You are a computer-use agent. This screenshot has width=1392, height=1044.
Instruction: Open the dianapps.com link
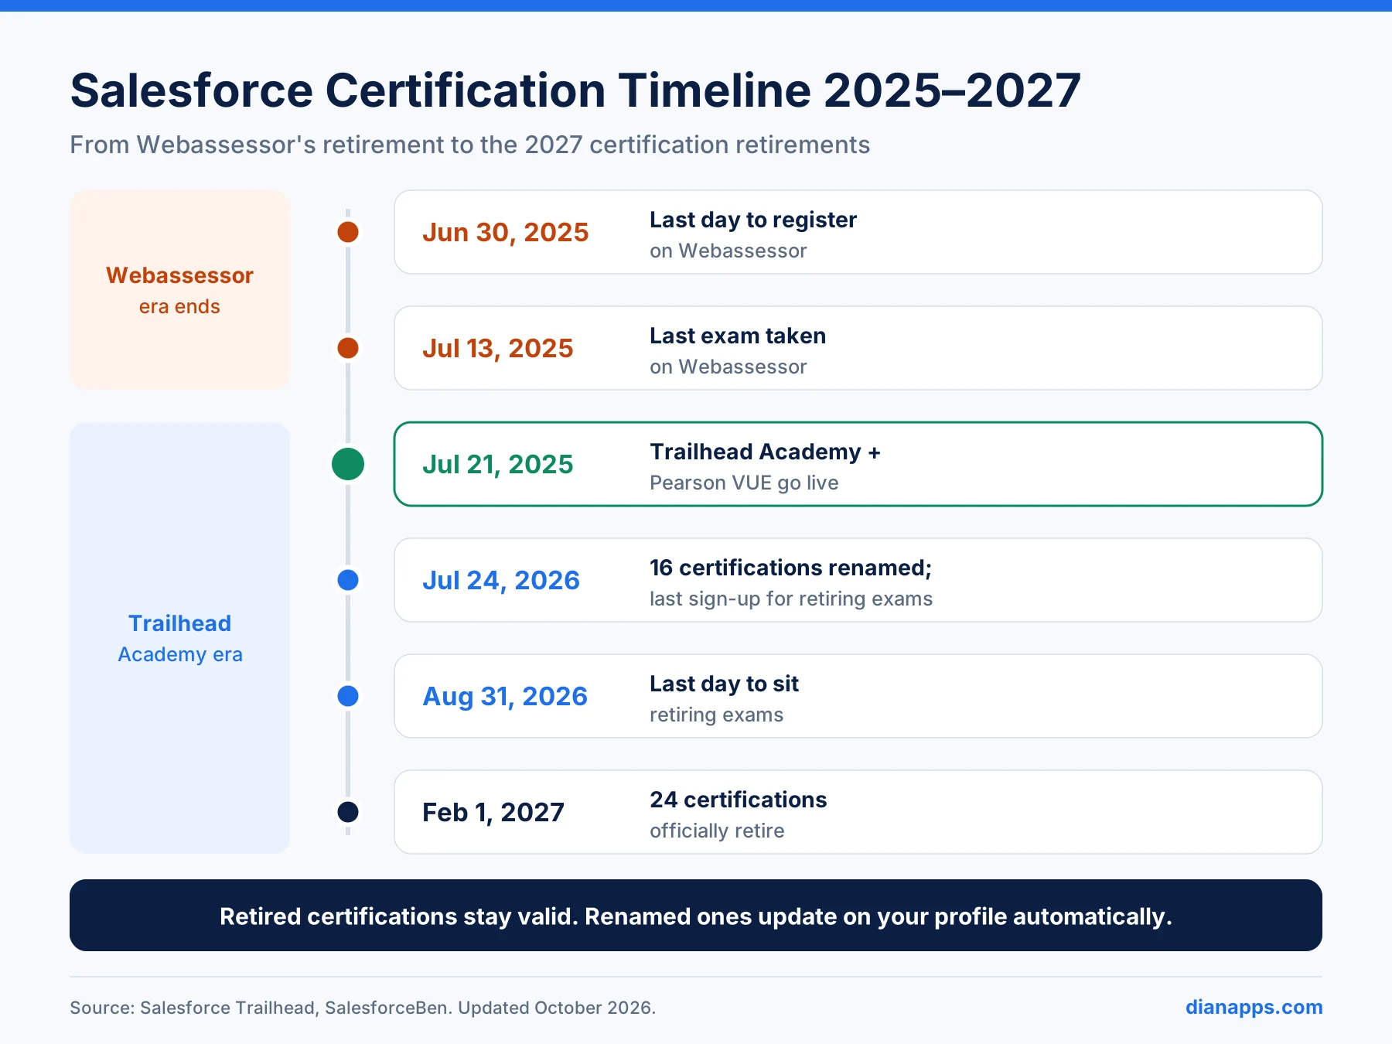tap(1254, 1007)
